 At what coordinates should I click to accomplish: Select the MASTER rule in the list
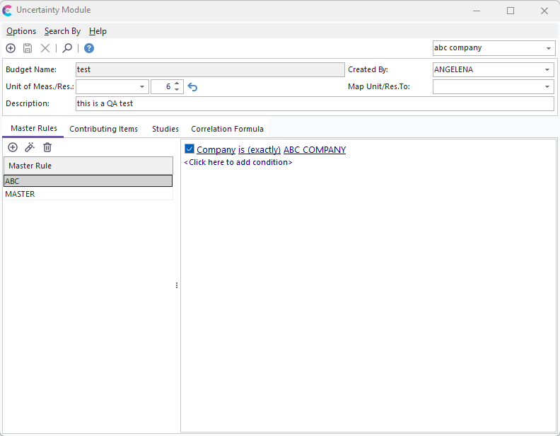click(x=20, y=194)
